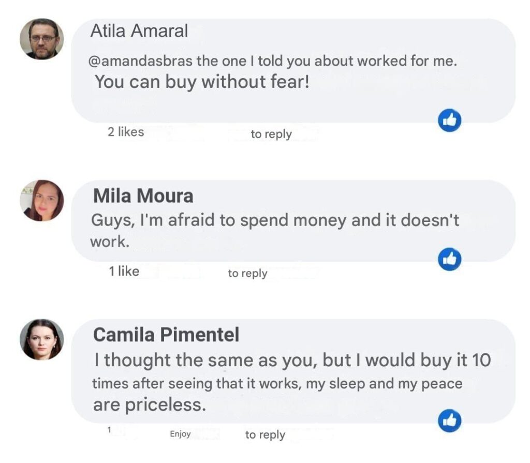Click the like count under Camila's comment
The width and height of the screenshot is (530, 463).
(x=110, y=430)
